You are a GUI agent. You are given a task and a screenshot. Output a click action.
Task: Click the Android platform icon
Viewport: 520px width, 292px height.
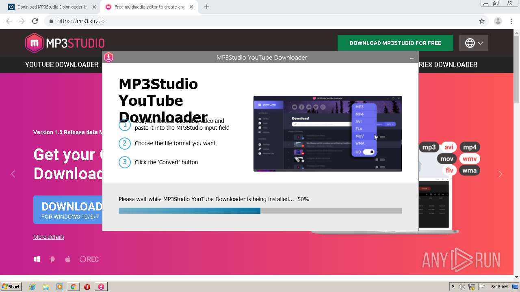(52, 259)
